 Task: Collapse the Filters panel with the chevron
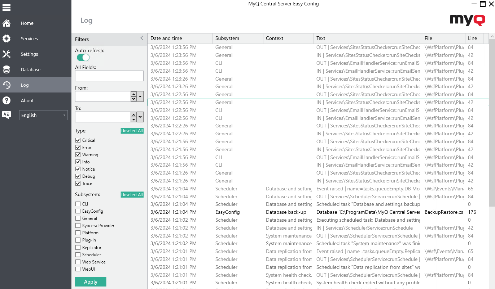click(x=142, y=38)
